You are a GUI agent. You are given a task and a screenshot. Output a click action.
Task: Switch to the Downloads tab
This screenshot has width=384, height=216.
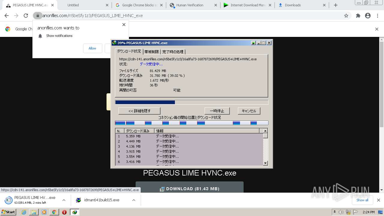[x=302, y=5]
